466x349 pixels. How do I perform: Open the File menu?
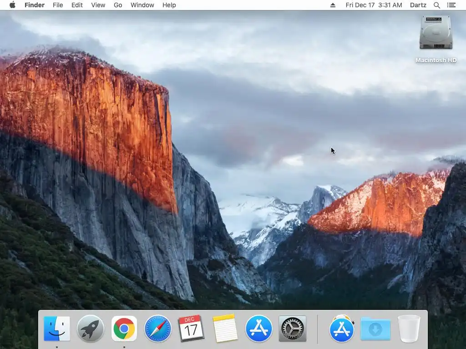(58, 5)
